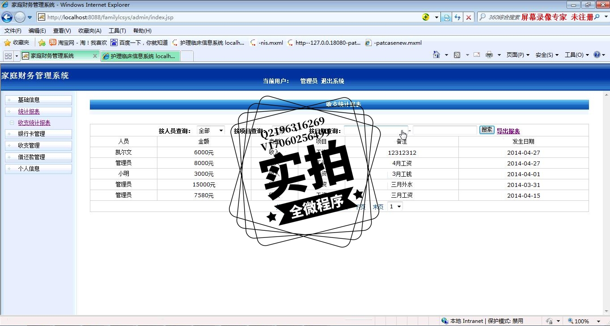Expand the 借还款管理 sidebar section
Image resolution: width=610 pixels, height=326 pixels.
(x=38, y=157)
